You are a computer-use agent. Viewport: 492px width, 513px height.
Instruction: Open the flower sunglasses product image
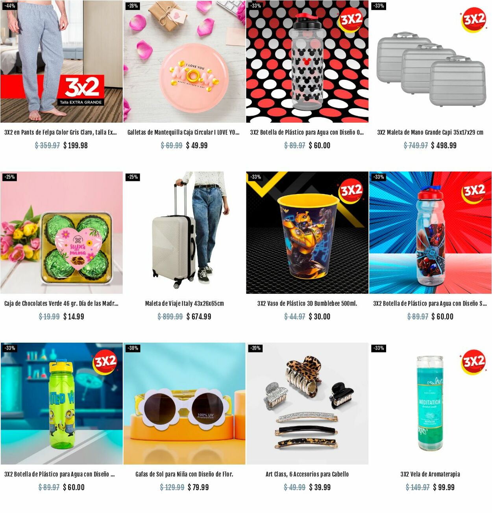pos(184,404)
